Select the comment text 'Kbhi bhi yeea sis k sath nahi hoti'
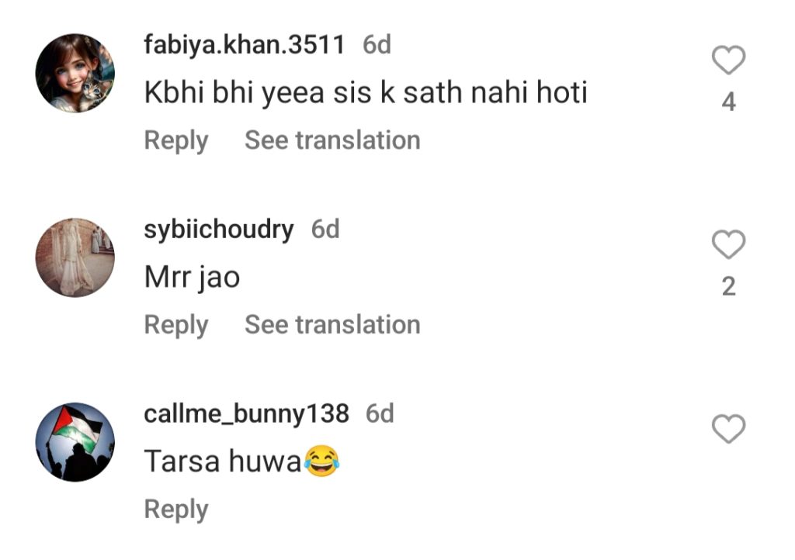The image size is (795, 560). [366, 93]
